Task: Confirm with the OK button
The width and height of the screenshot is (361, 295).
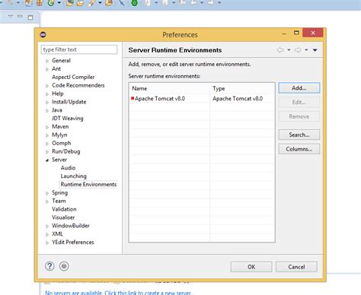Action: (251, 267)
